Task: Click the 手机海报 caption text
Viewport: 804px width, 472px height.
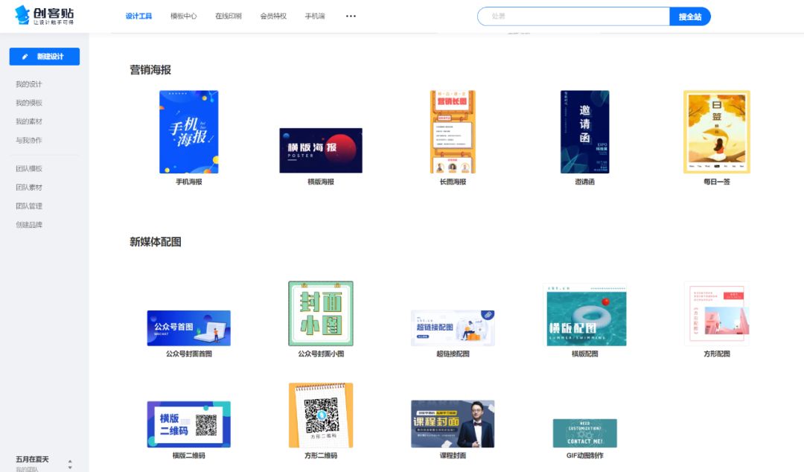Action: point(188,182)
